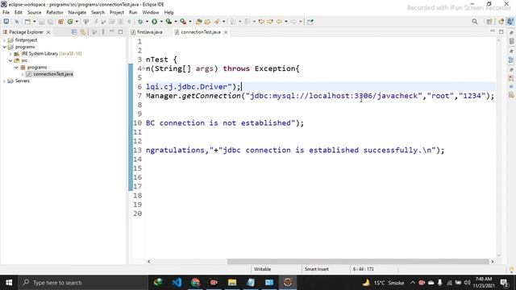
Task: Click the horizontal scrollbar right arrow
Action: (x=493, y=261)
